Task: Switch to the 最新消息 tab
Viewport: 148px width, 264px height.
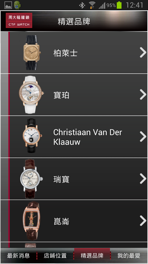Action: pos(18,256)
